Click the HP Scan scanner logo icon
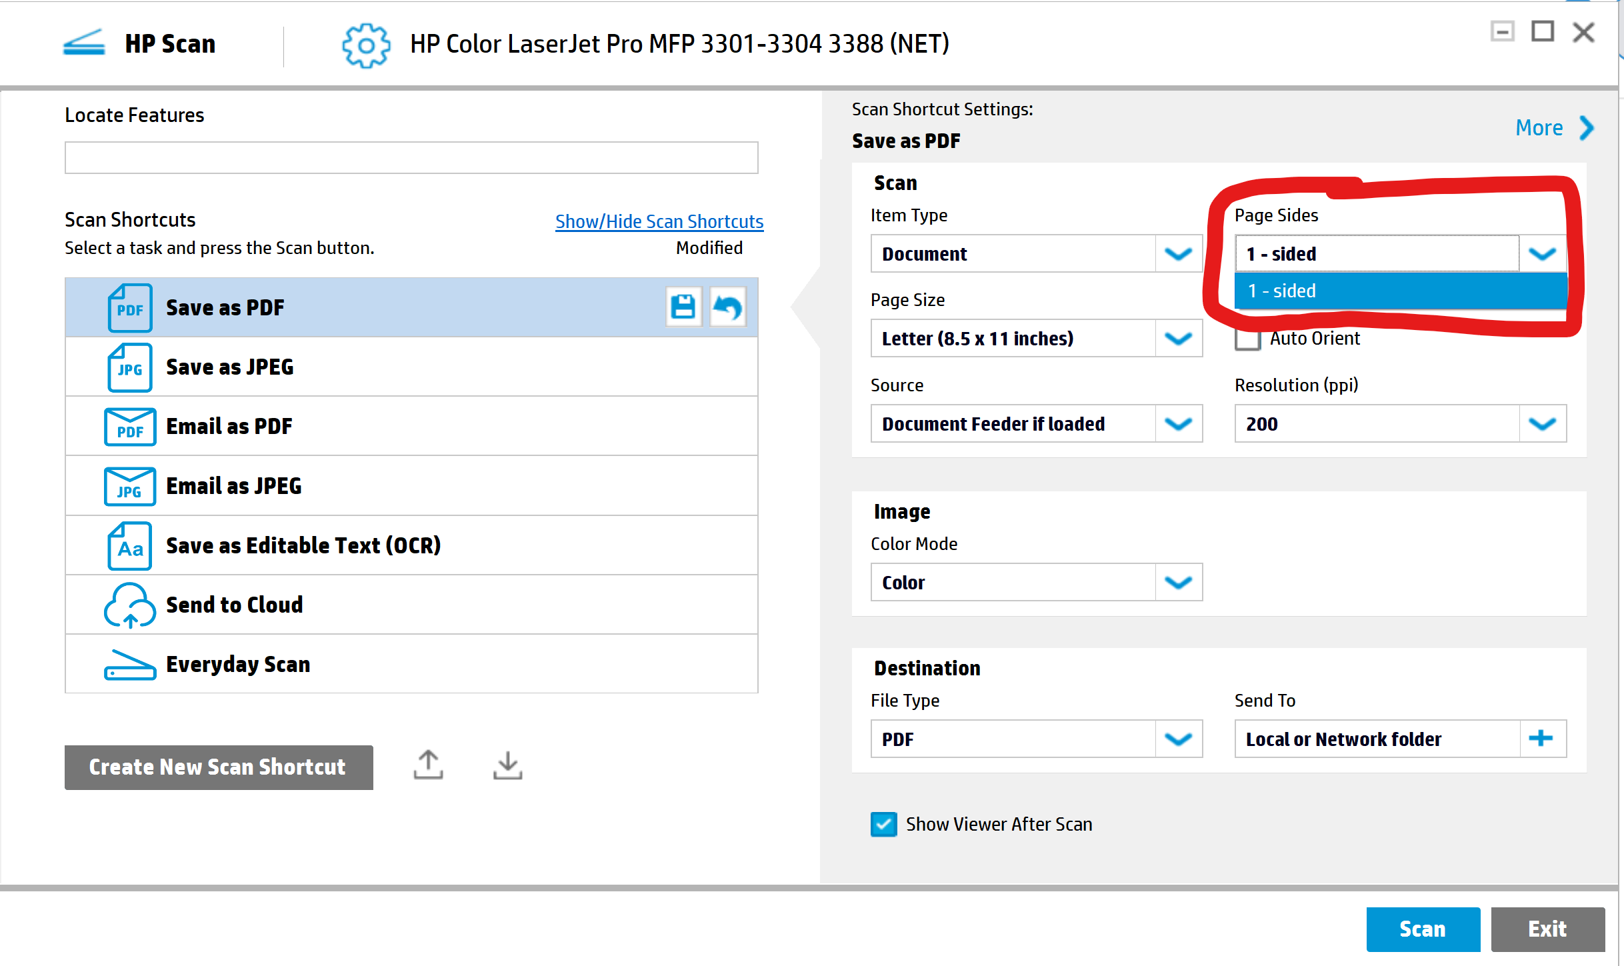1624x966 pixels. (x=84, y=43)
